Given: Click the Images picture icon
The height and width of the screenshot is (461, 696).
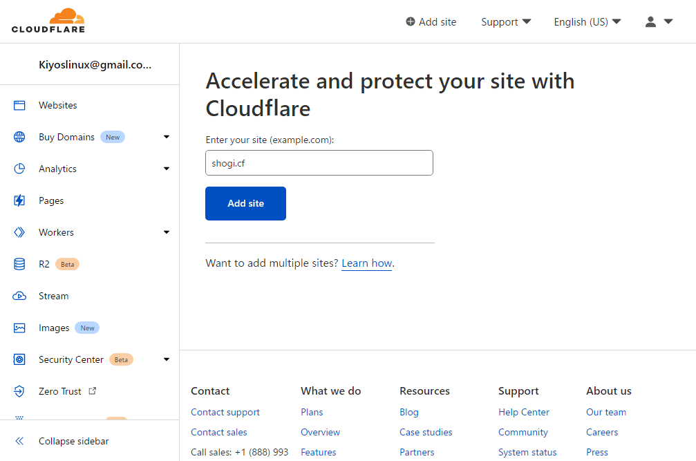Looking at the screenshot, I should pos(19,328).
